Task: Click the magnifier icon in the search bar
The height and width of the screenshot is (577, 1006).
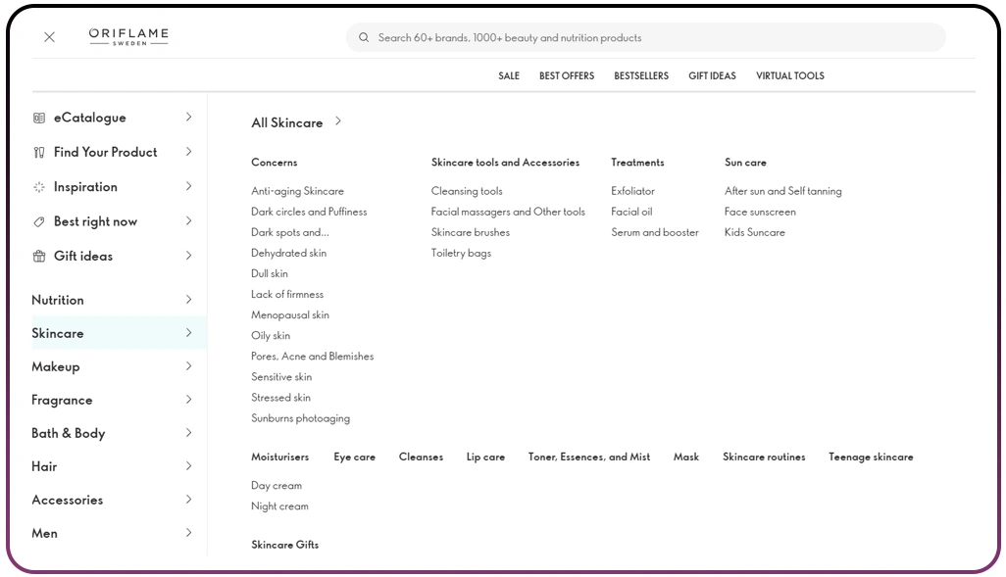Action: 364,37
